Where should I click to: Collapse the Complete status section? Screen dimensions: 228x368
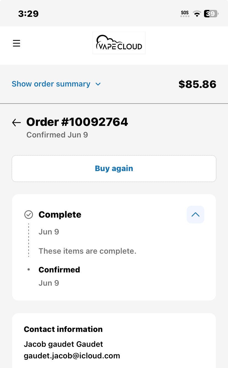pos(196,215)
